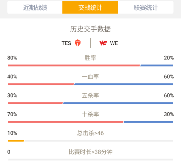Click the 80% TES win rate value
The image size is (181, 168).
[12, 58]
